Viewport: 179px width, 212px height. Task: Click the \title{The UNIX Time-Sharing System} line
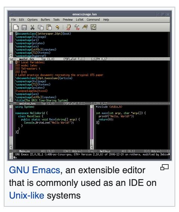pyautogui.click(x=42, y=100)
